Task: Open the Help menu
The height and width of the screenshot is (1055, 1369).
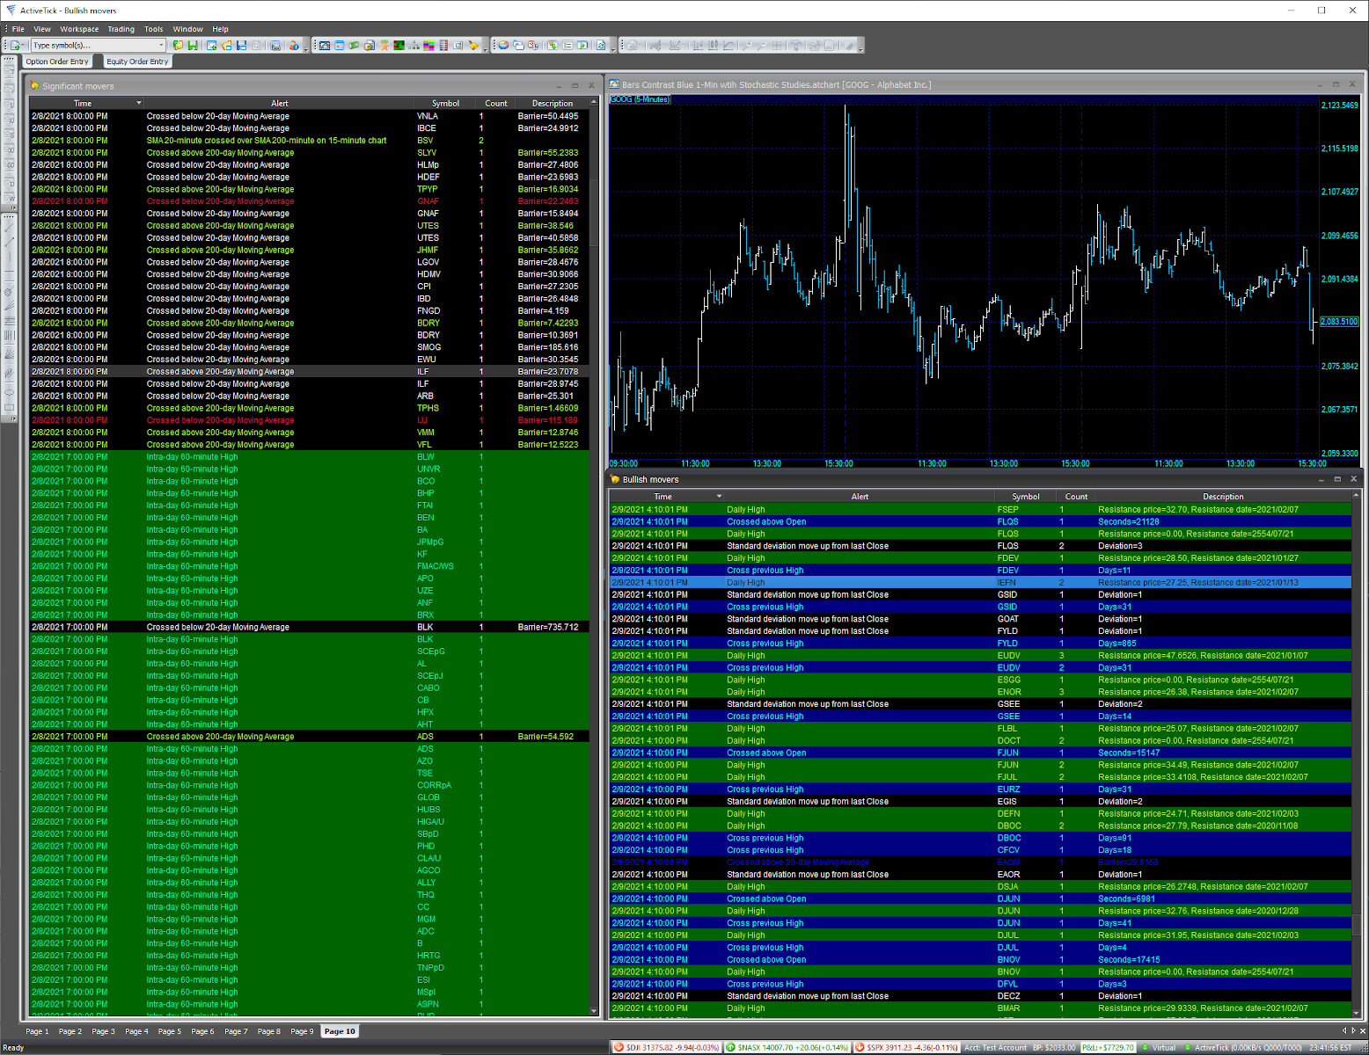Action: [221, 29]
